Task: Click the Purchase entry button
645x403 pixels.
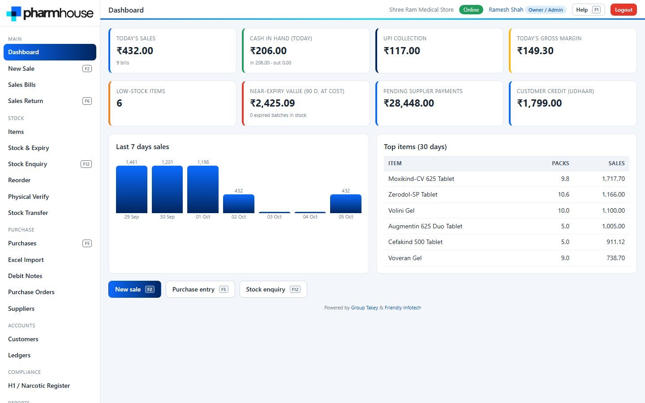Action: coord(200,289)
